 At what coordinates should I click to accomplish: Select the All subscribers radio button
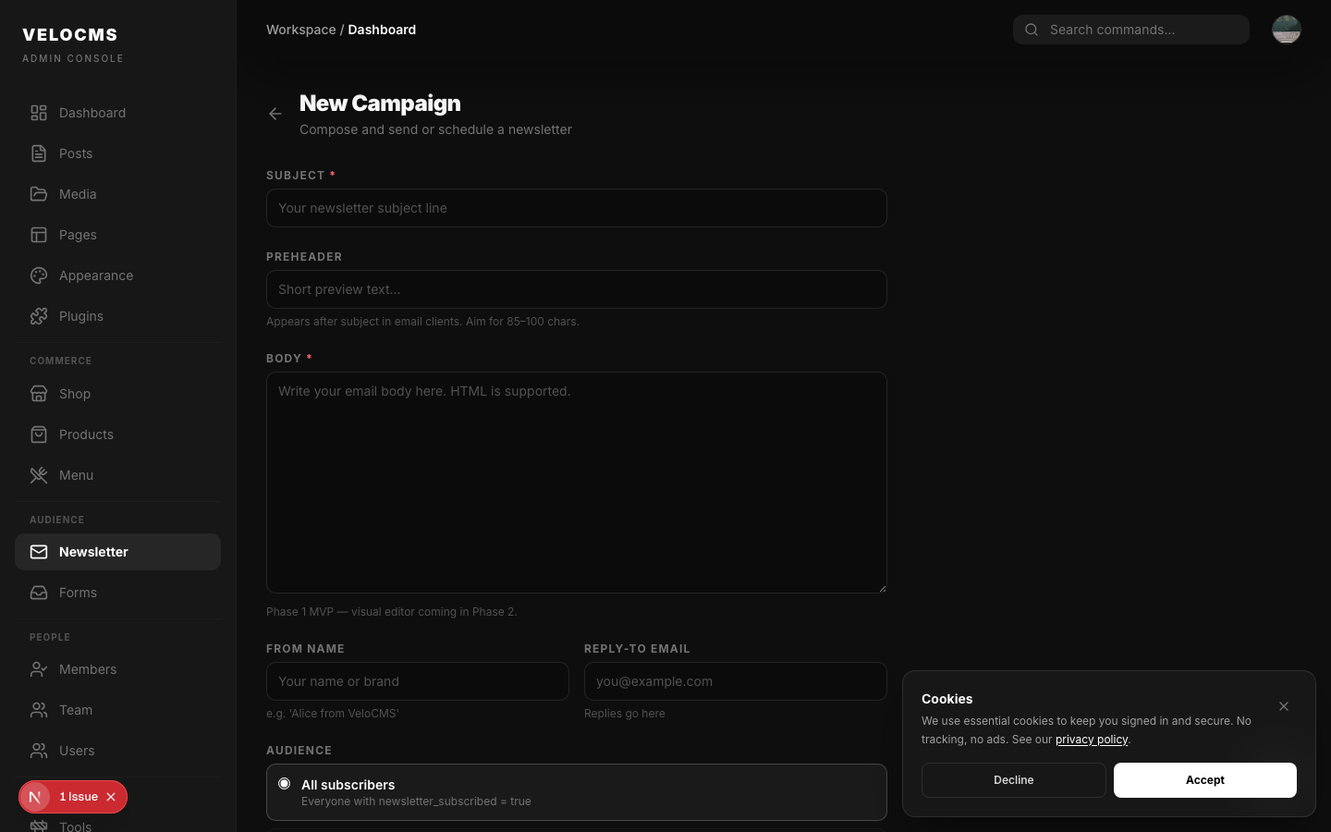click(284, 783)
